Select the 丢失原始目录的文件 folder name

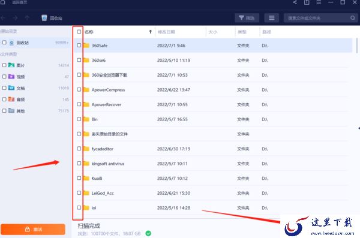[110, 134]
